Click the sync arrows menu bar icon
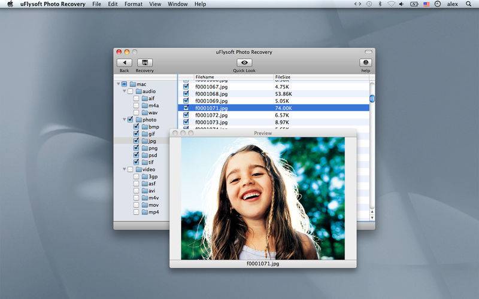The height and width of the screenshot is (299, 479). click(x=357, y=4)
